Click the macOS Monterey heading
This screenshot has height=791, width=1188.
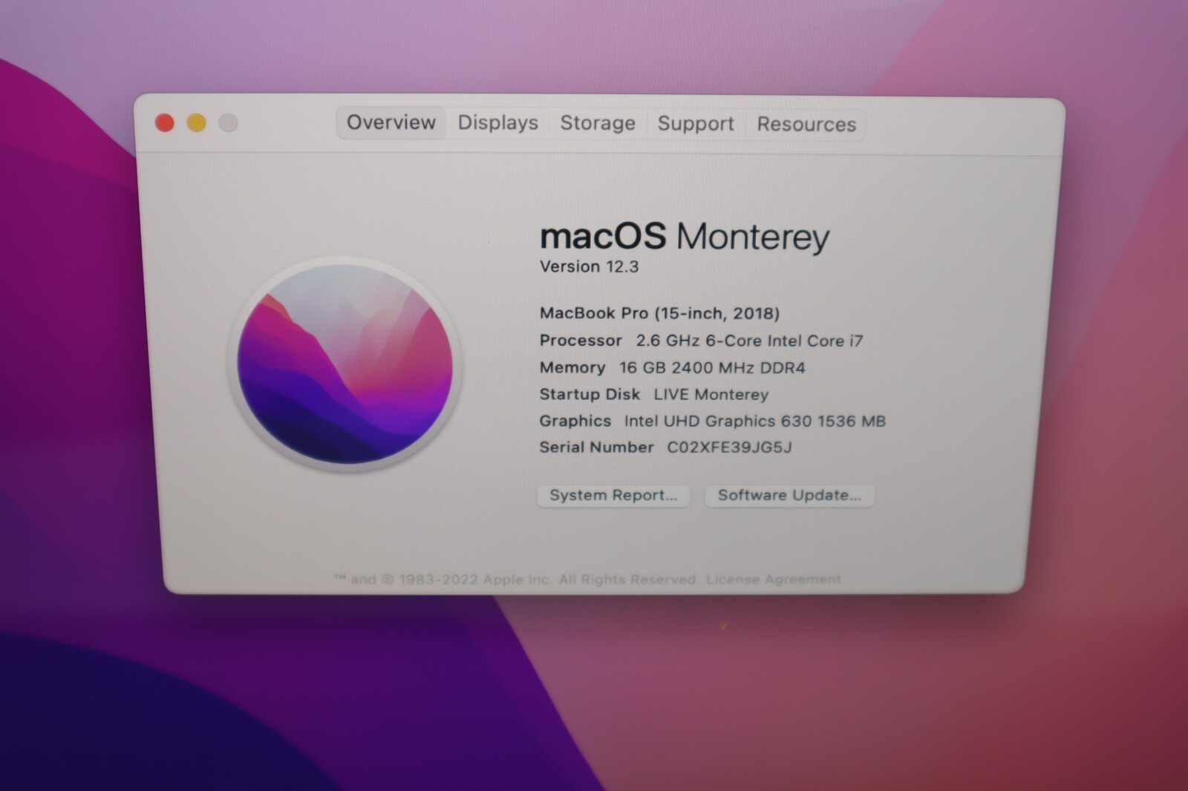coord(685,237)
